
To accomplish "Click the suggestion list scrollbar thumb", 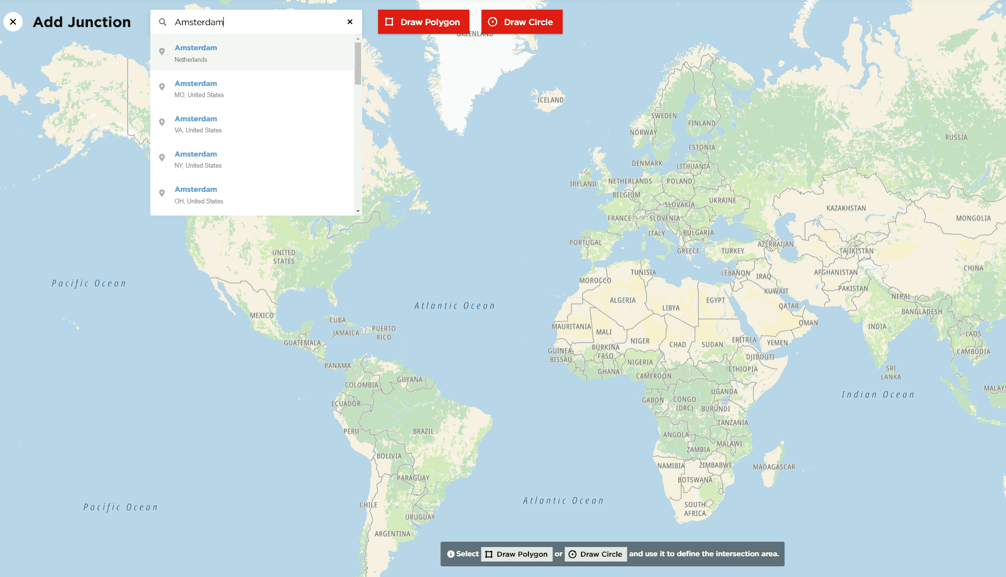I will [358, 63].
